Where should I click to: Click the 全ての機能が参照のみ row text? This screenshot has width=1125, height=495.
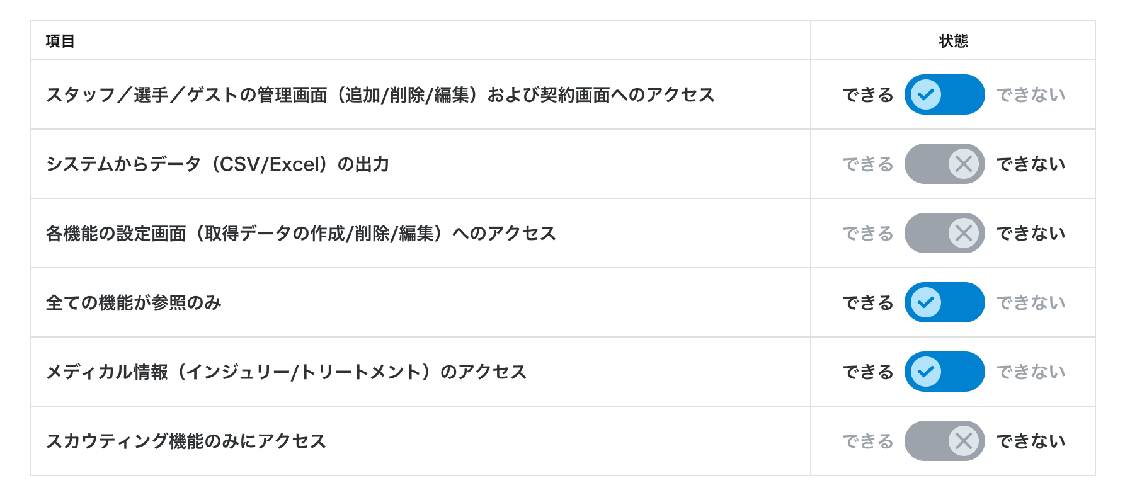134,303
